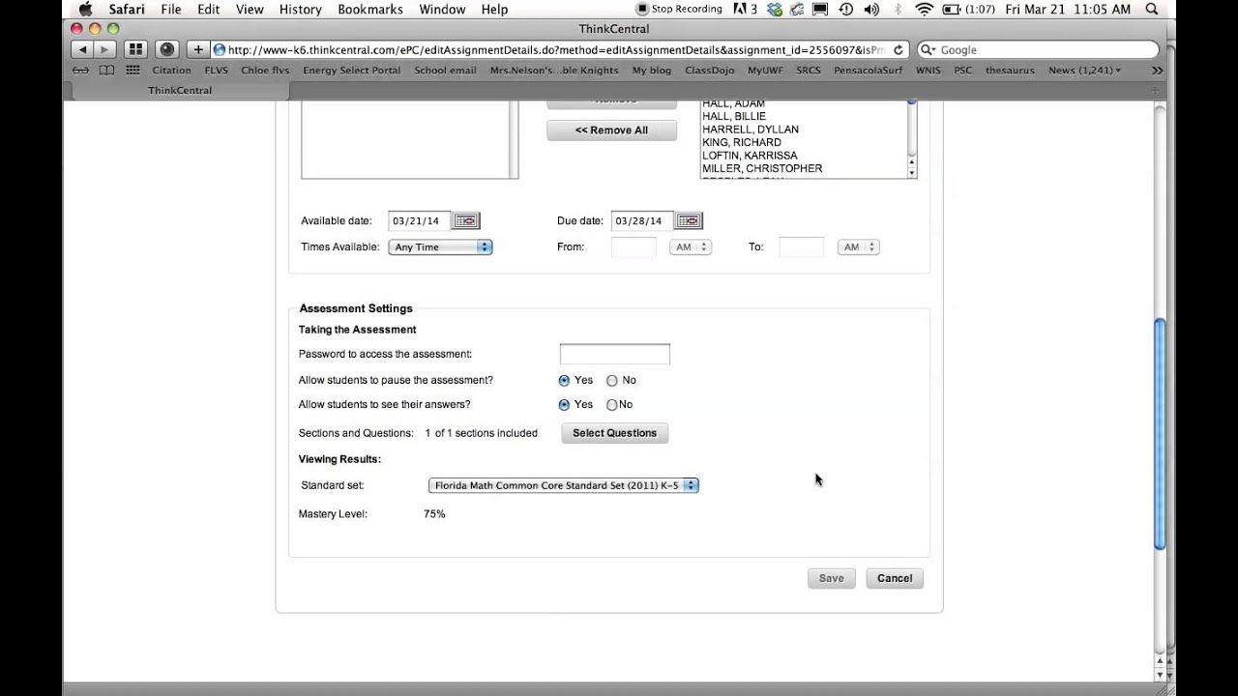Open calendar picker for Due date
Image resolution: width=1238 pixels, height=696 pixels.
(x=689, y=220)
